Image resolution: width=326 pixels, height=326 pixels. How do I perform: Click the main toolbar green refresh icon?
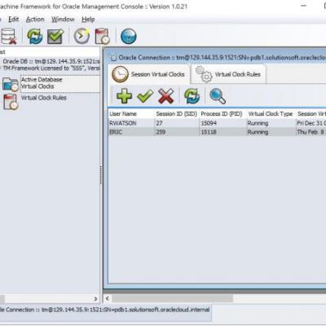tap(35, 36)
